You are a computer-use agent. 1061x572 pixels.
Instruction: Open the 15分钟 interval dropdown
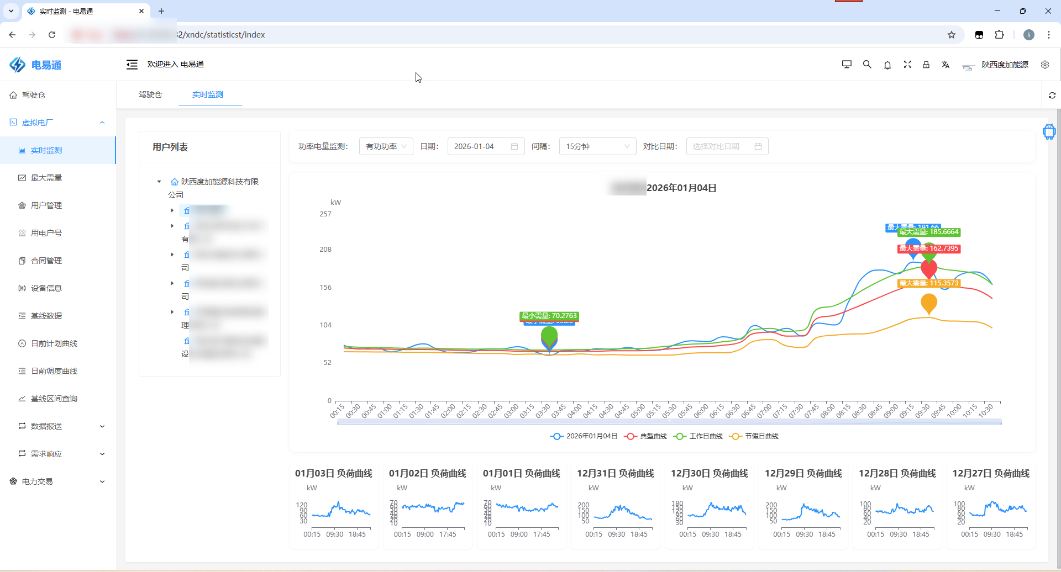[597, 146]
